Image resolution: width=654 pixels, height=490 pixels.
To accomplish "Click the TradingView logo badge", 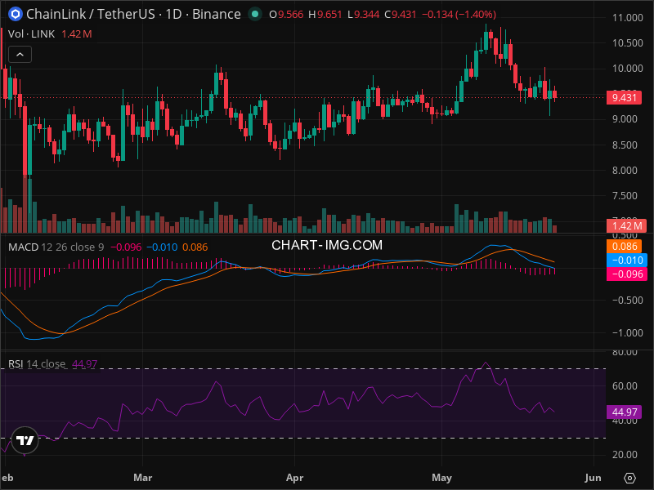I will [25, 440].
